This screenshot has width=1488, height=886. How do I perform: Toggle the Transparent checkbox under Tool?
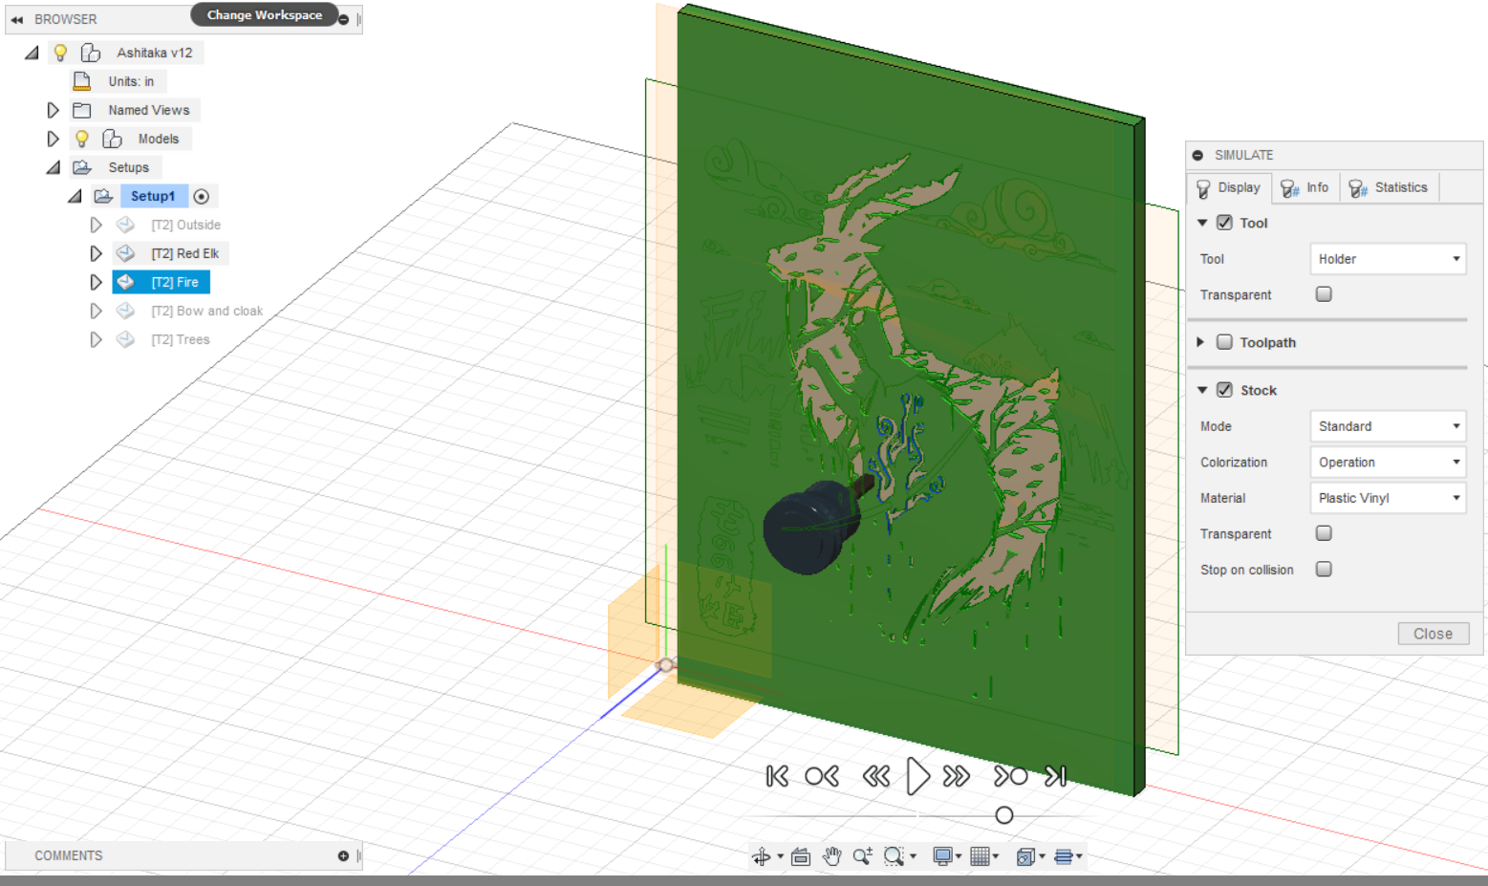(x=1324, y=293)
